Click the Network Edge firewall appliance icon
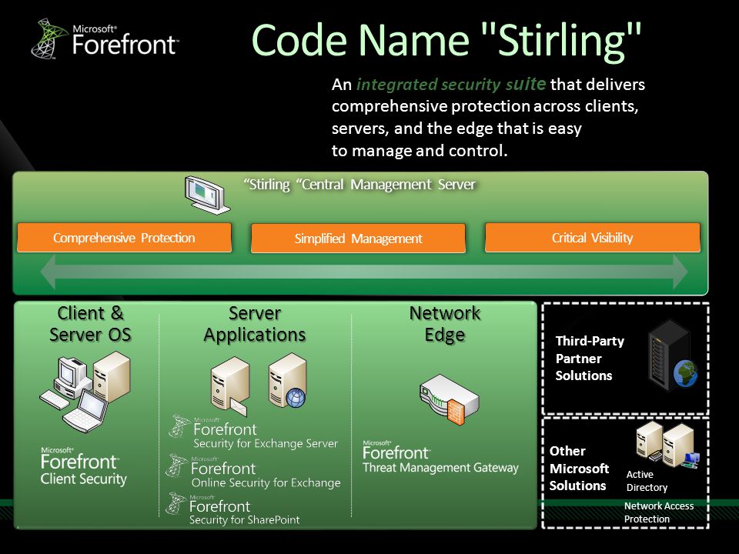This screenshot has height=554, width=739. coord(449,399)
